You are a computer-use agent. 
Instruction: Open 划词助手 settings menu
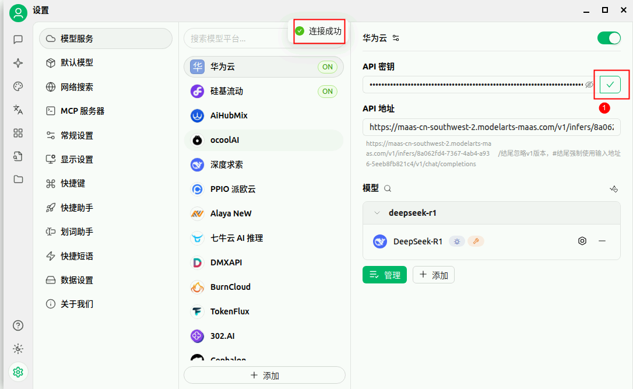[x=105, y=232]
